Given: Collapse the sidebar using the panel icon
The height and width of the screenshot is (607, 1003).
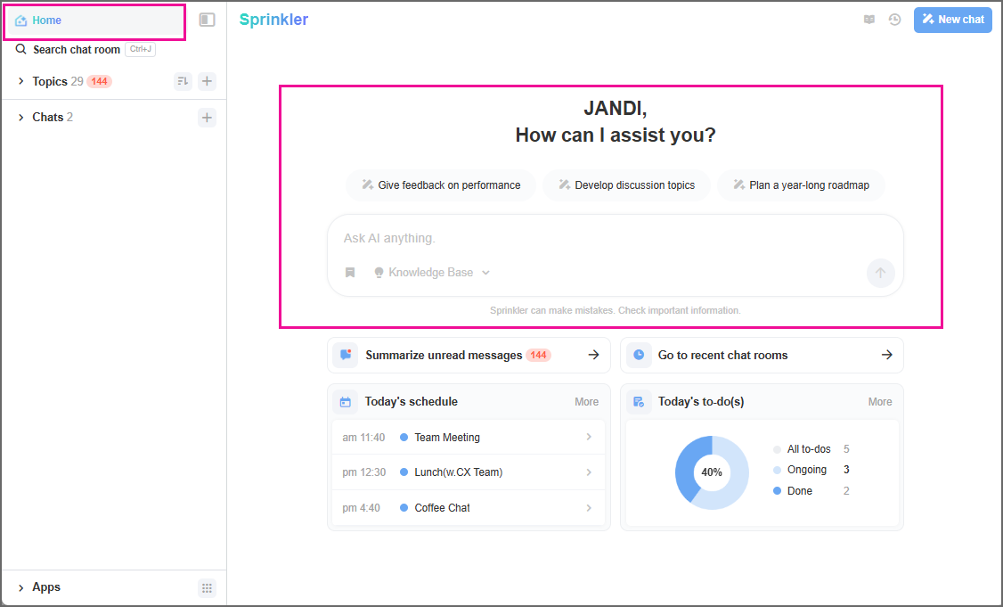Looking at the screenshot, I should point(207,20).
